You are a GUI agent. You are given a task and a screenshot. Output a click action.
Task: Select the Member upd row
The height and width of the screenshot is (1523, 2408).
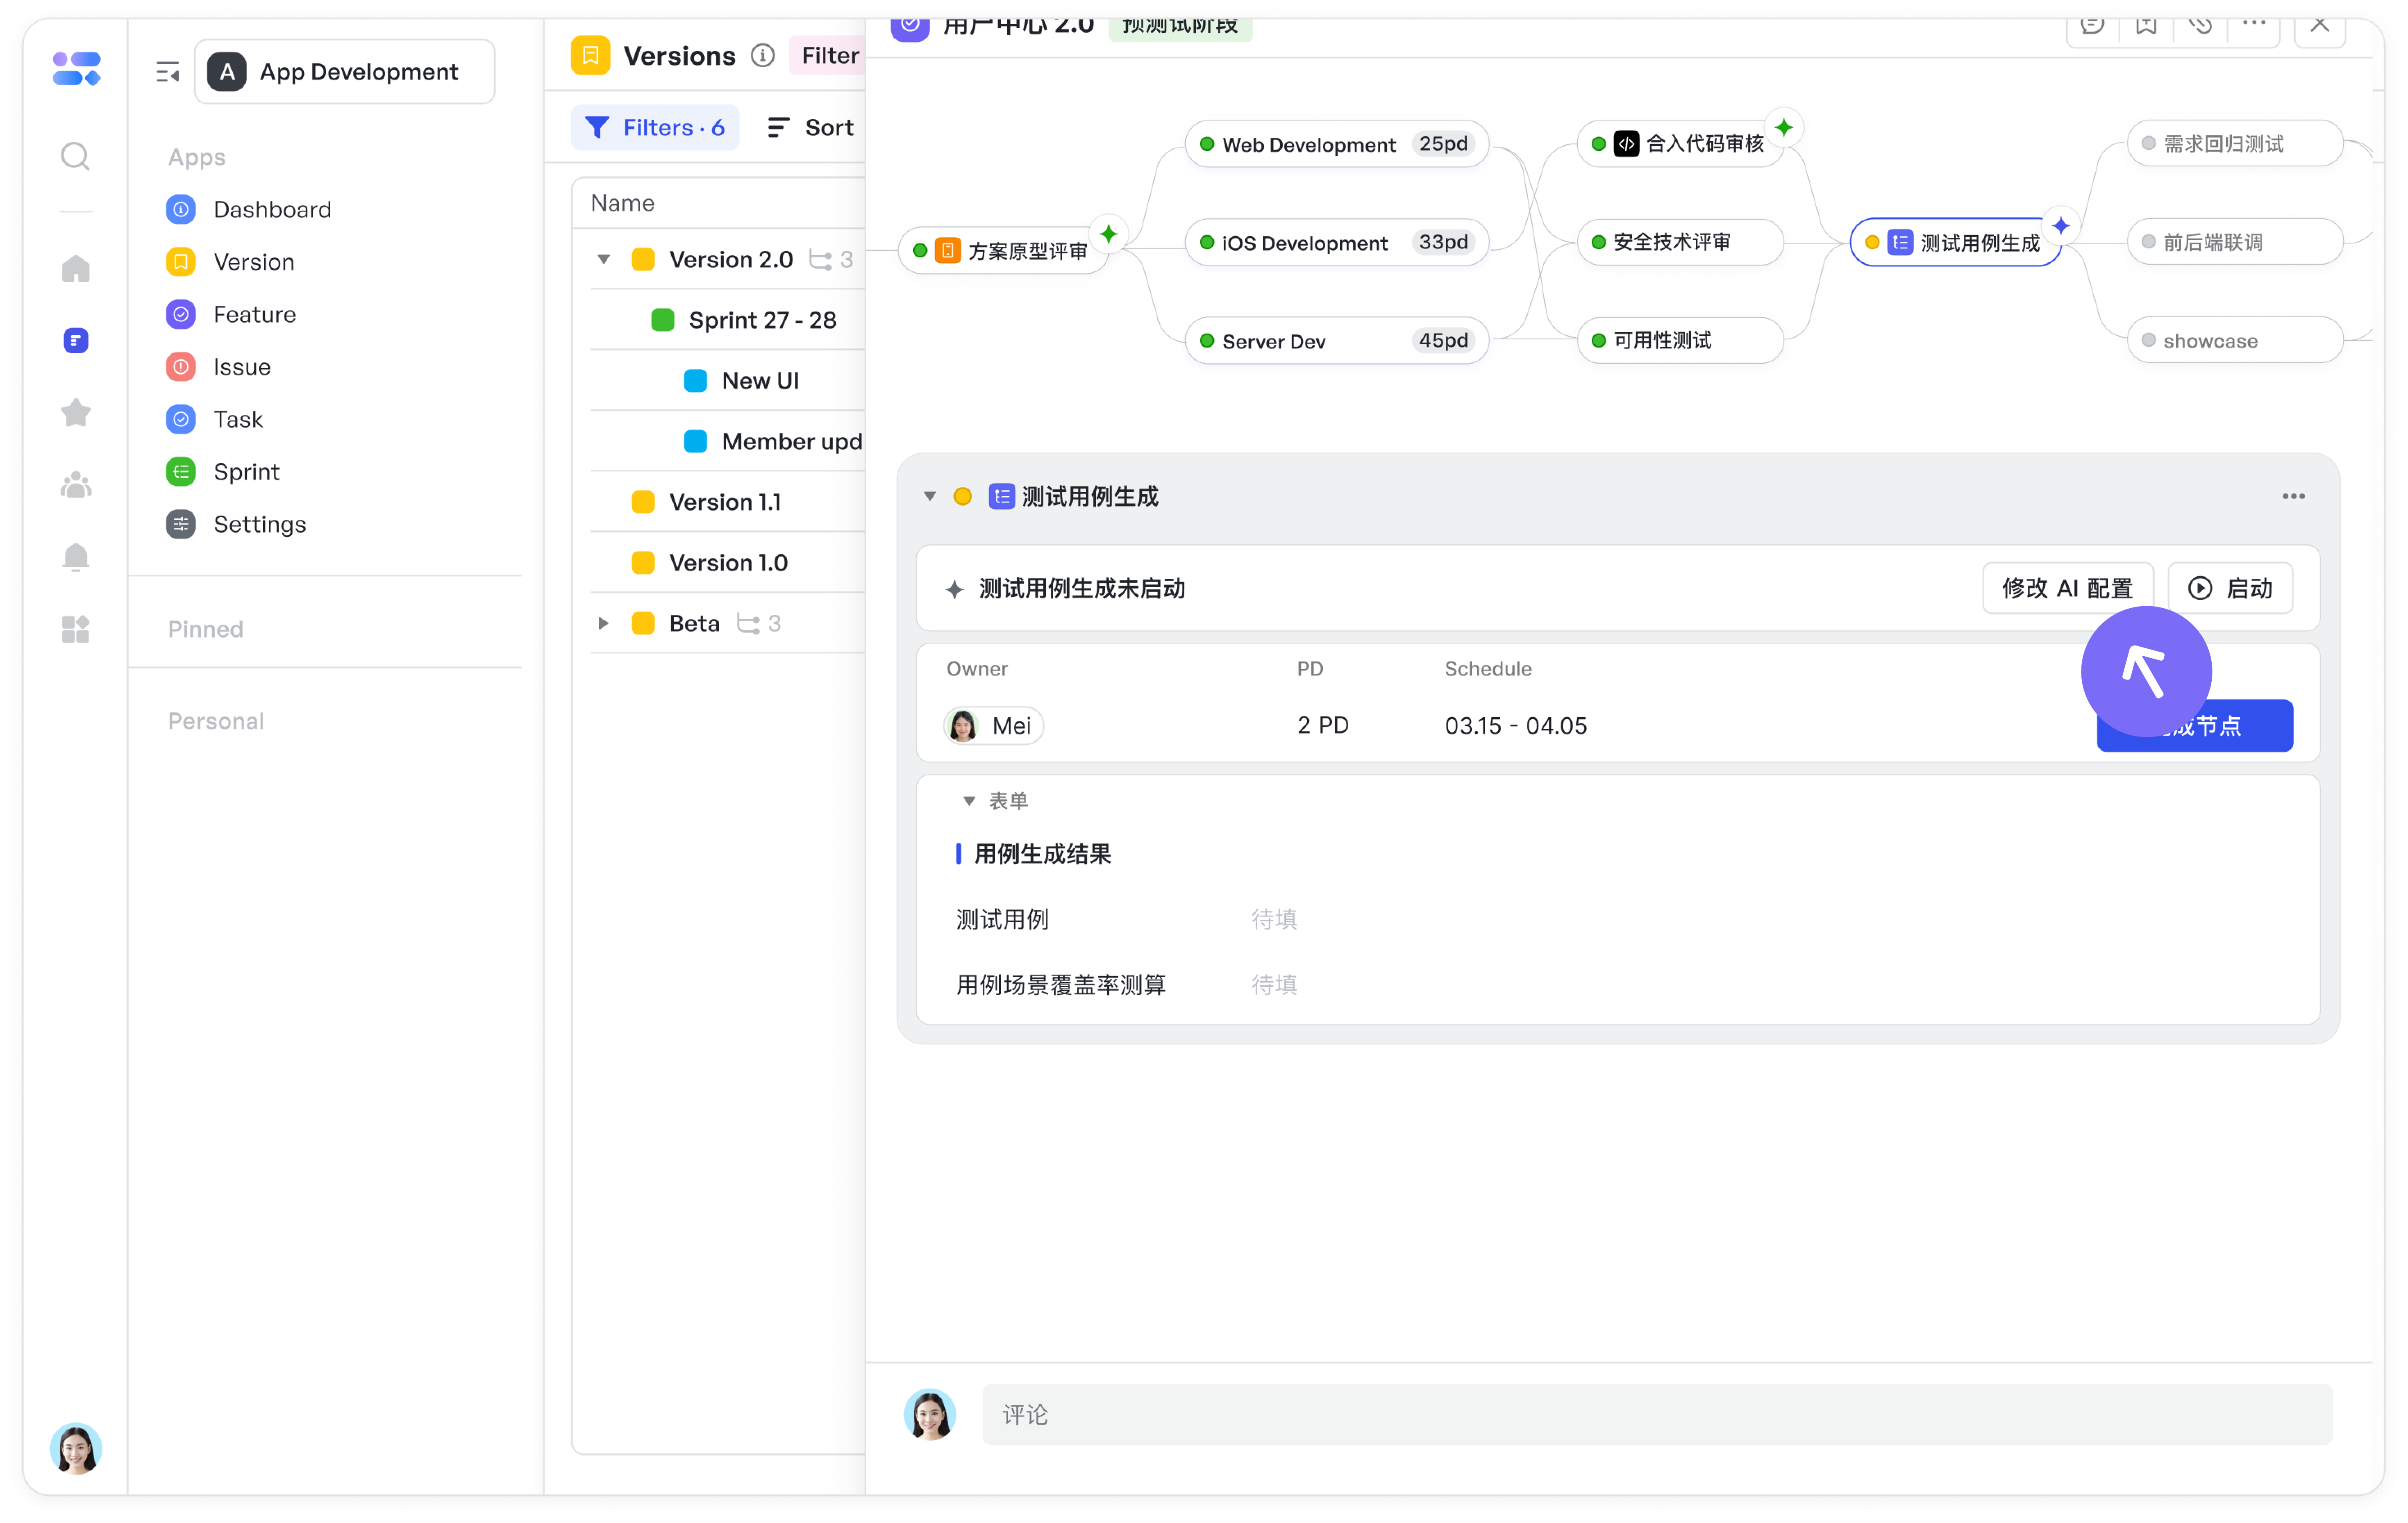click(727, 442)
